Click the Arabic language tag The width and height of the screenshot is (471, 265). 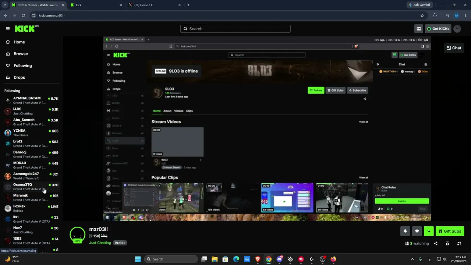pyautogui.click(x=120, y=243)
